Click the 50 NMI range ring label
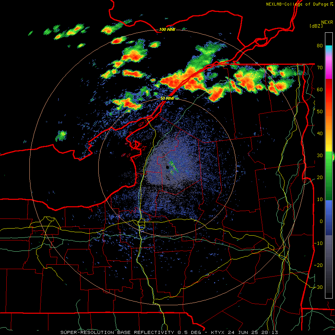Image resolution: width=335 pixels, height=335 pixels. 167,99
